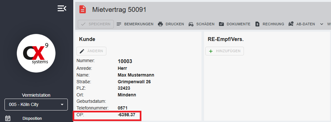The image size is (331, 122).
Task: Click the Mietvertrag 50091 title
Action: pyautogui.click(x=119, y=10)
